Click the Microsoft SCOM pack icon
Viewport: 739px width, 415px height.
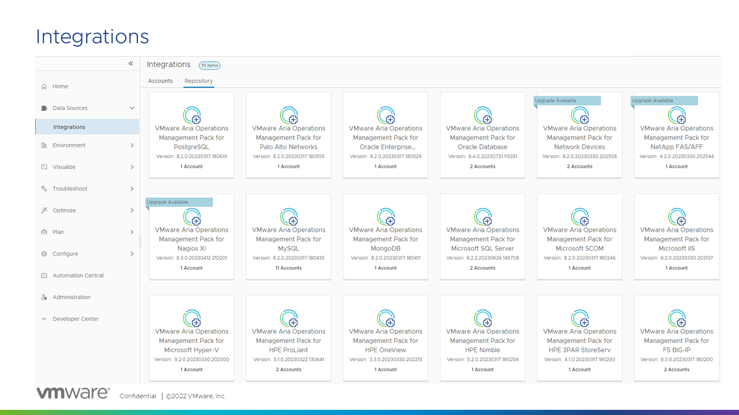click(x=580, y=217)
